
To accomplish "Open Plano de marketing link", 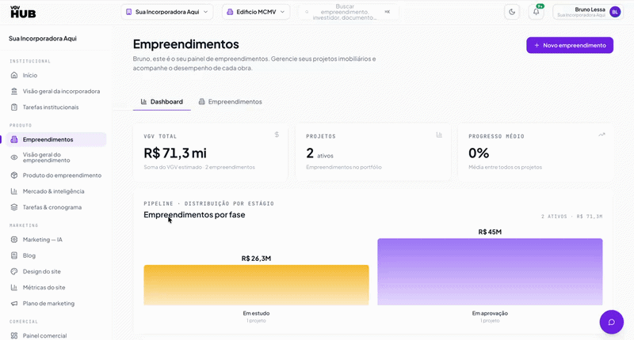I will pos(55,304).
